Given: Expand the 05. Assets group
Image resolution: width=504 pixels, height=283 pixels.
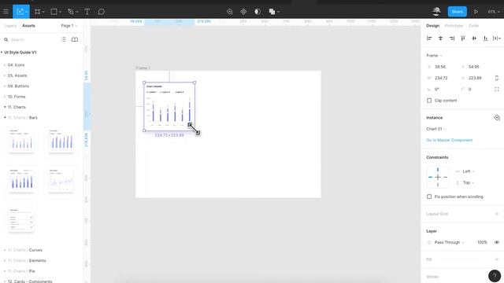Looking at the screenshot, I should coord(5,75).
